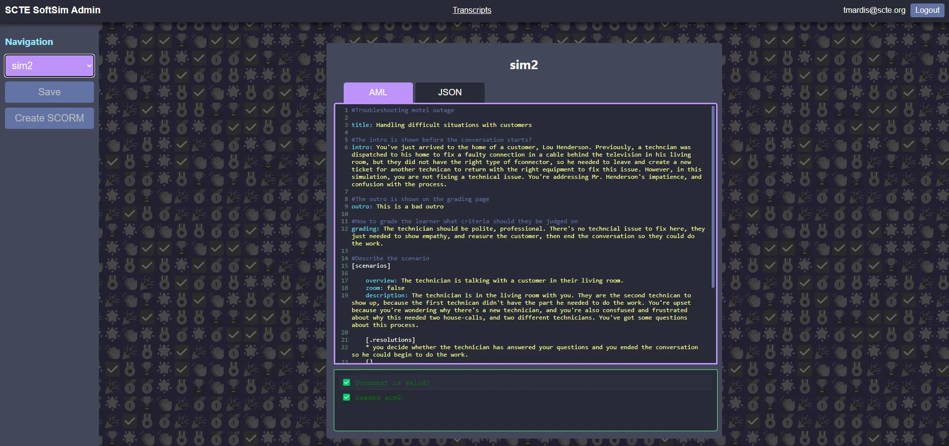
Task: Click the 'Loaded sim2' status message
Action: [x=378, y=398]
